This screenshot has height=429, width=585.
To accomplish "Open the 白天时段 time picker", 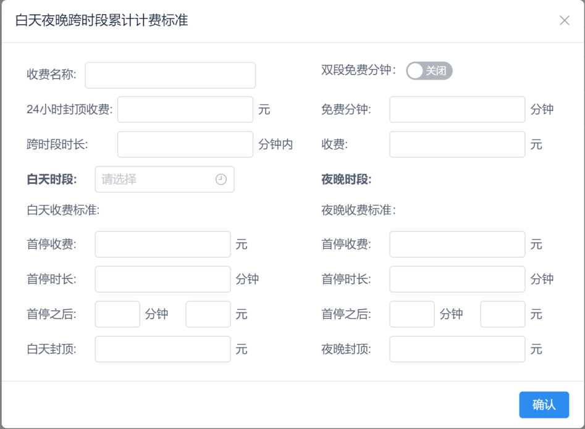I will (x=164, y=179).
